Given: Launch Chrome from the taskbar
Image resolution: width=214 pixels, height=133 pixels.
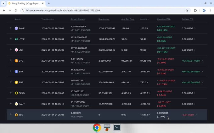Looking at the screenshot, I should click(97, 128).
